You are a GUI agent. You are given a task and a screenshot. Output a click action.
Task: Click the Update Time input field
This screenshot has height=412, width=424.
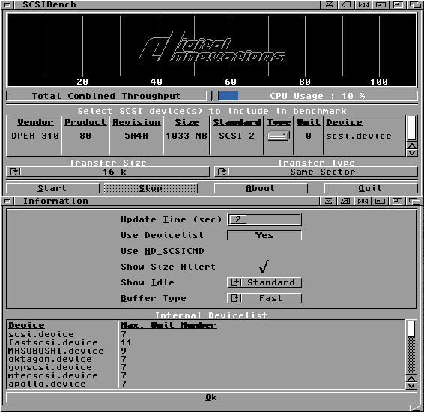(264, 219)
